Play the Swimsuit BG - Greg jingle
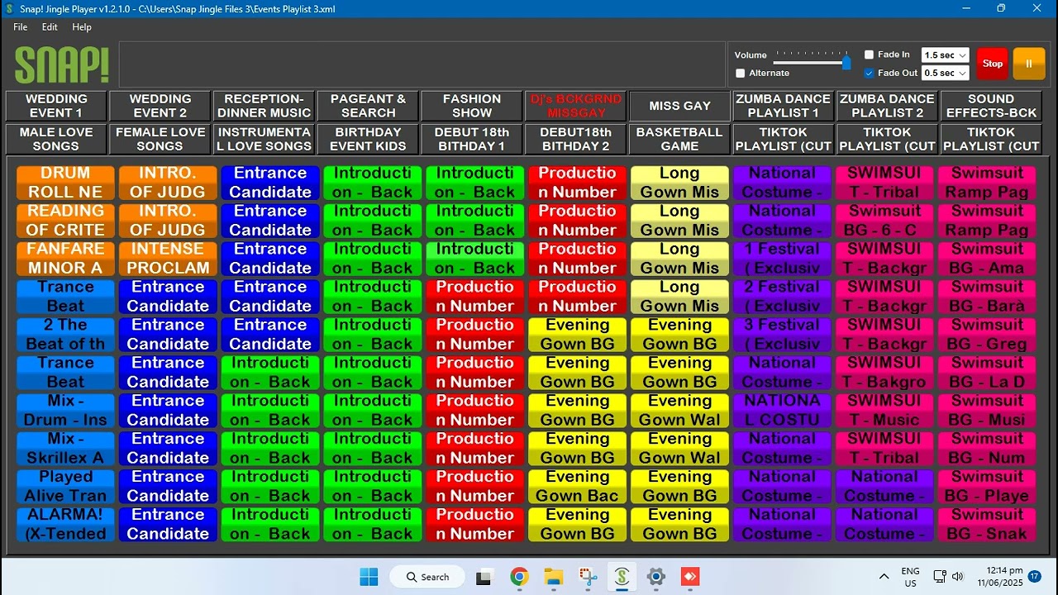Viewport: 1058px width, 595px height. [x=987, y=335]
